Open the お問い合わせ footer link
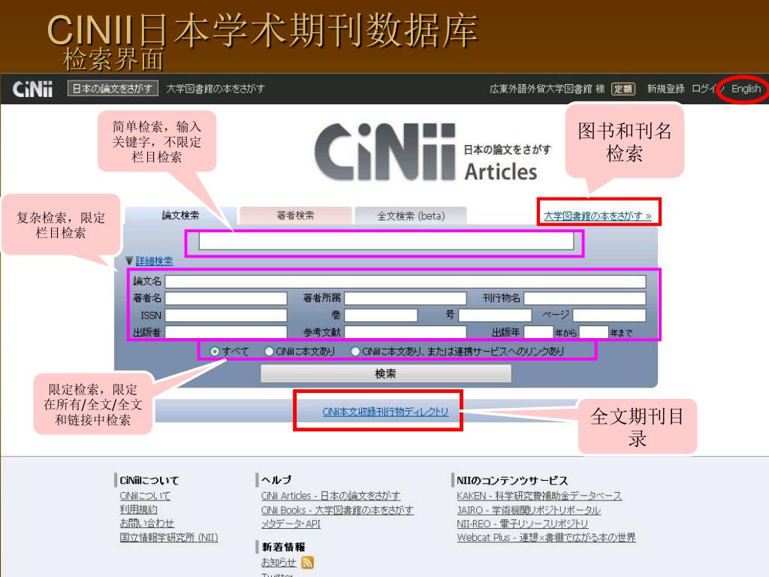Viewport: 769px width, 577px height. click(146, 524)
